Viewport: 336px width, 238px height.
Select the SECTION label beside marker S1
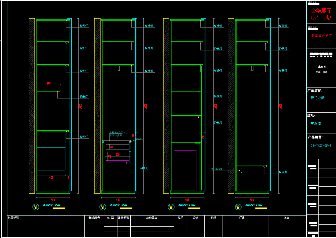click(x=52, y=205)
